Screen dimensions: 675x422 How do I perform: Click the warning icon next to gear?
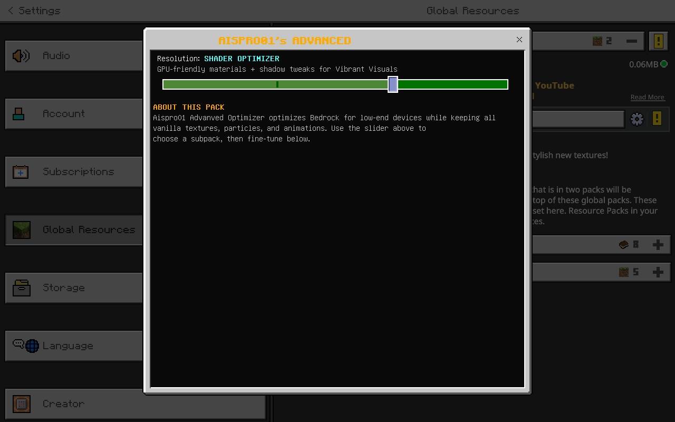click(657, 118)
